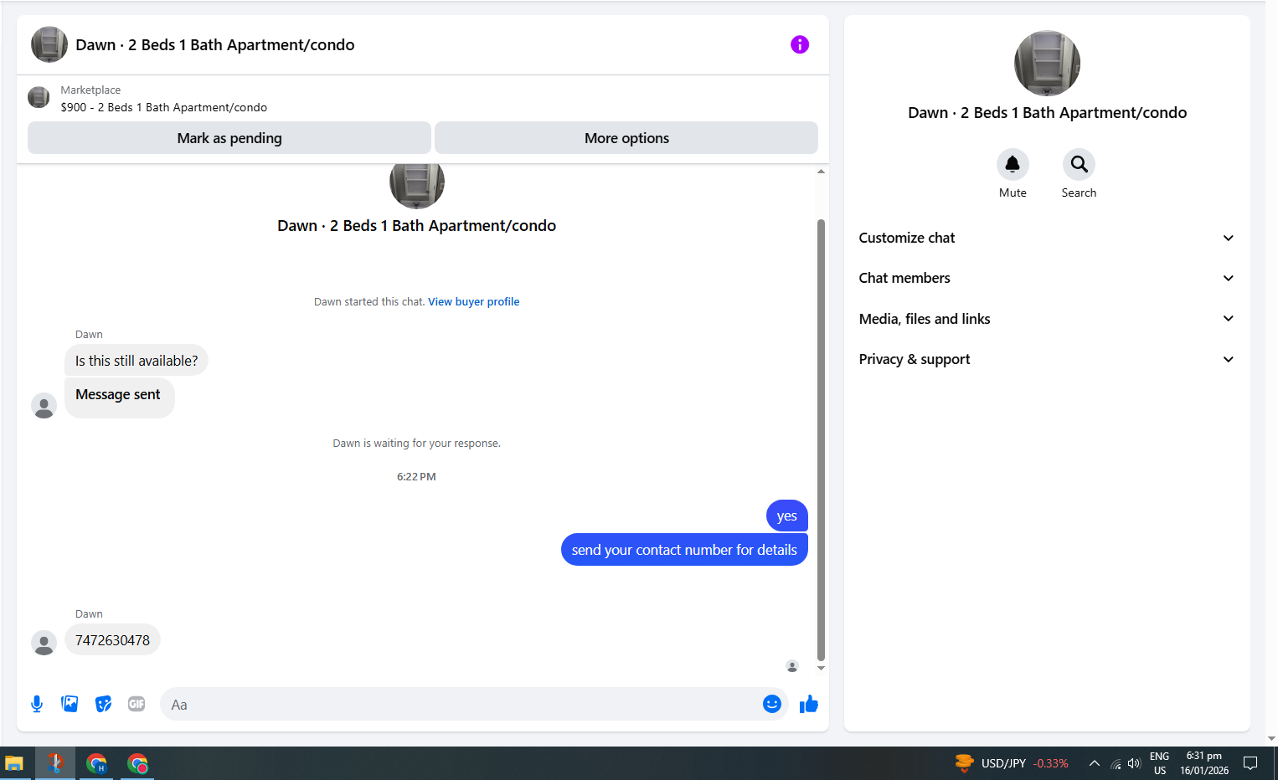
Task: Click the listing thumbnail next to Marketplace label
Action: 39,97
